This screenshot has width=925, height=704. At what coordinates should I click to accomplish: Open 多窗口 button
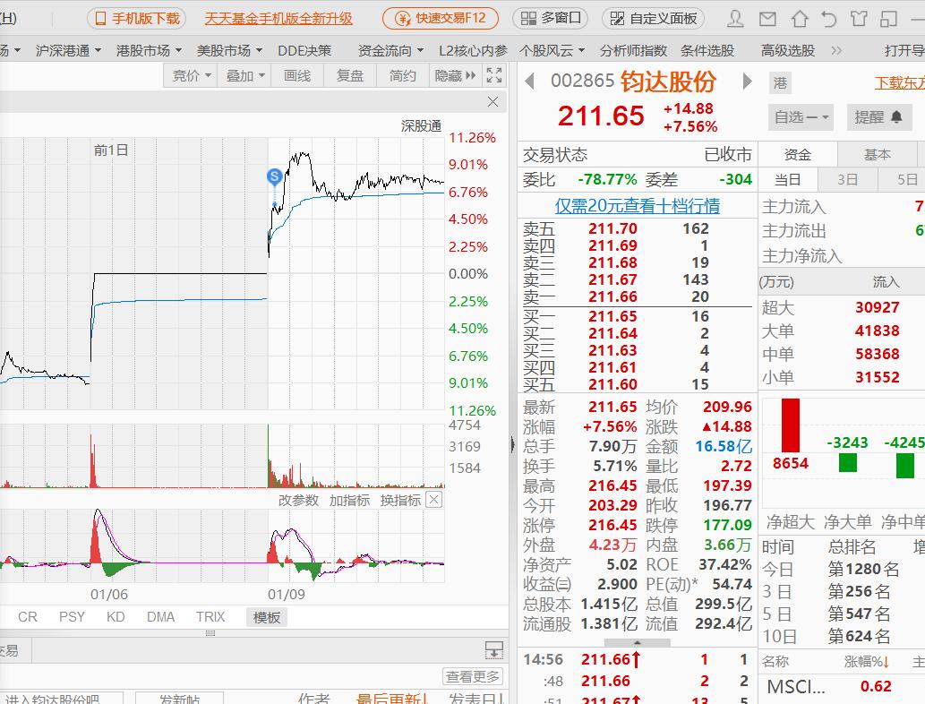[x=551, y=18]
